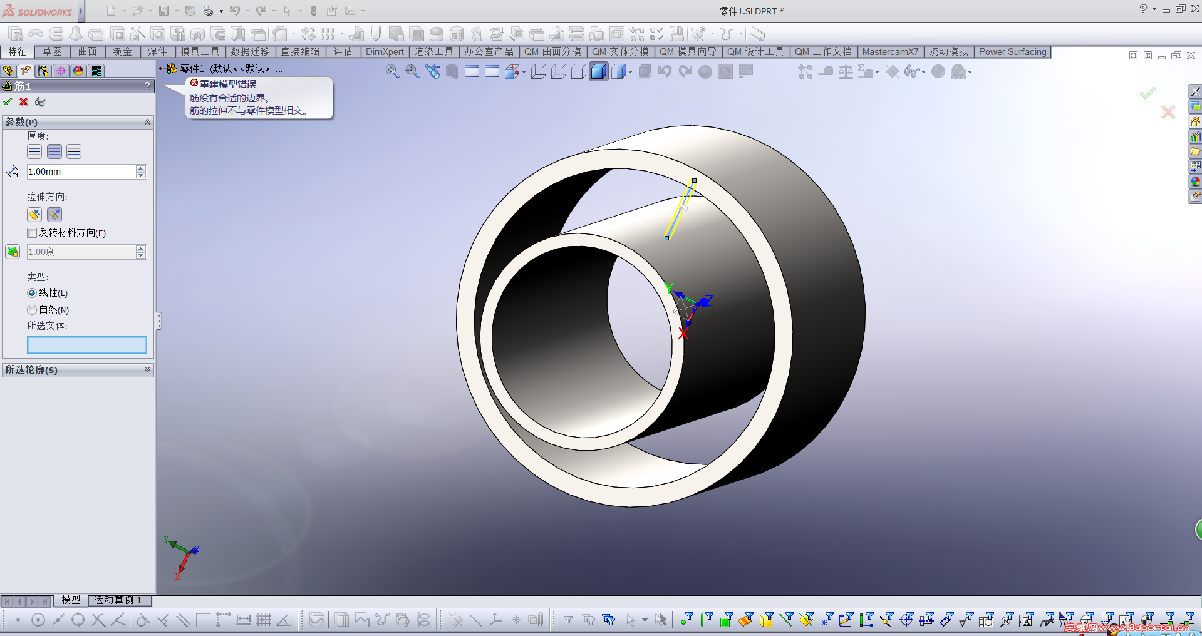
Task: Click the 所选实体 selection box
Action: coord(86,345)
